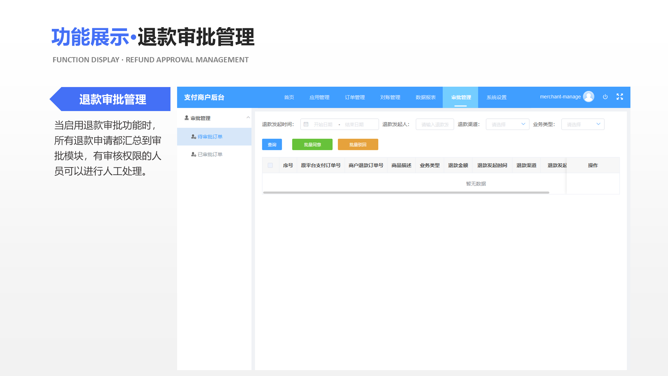This screenshot has height=376, width=668.
Task: Switch to the 首页 menu item
Action: coord(289,97)
